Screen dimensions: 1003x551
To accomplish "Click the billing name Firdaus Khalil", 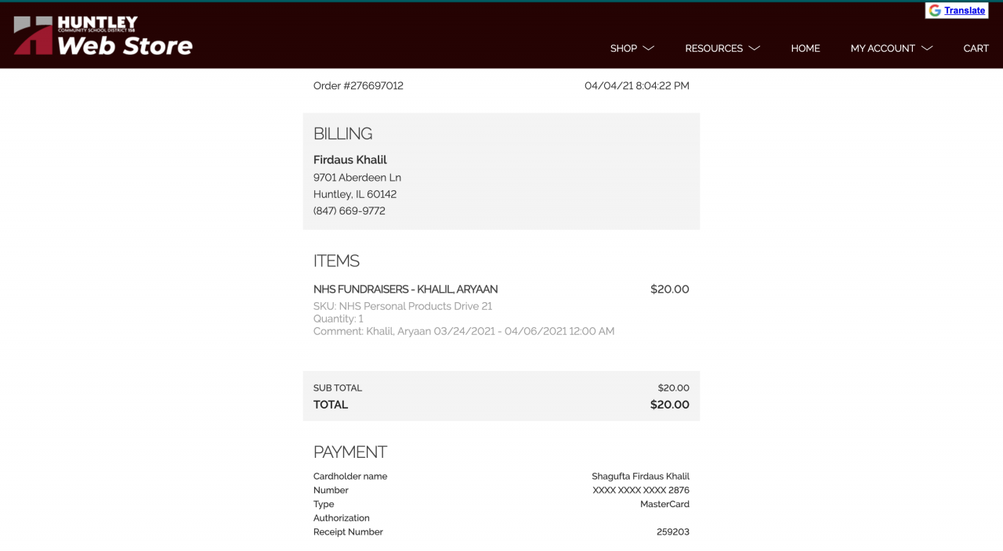I will (350, 160).
